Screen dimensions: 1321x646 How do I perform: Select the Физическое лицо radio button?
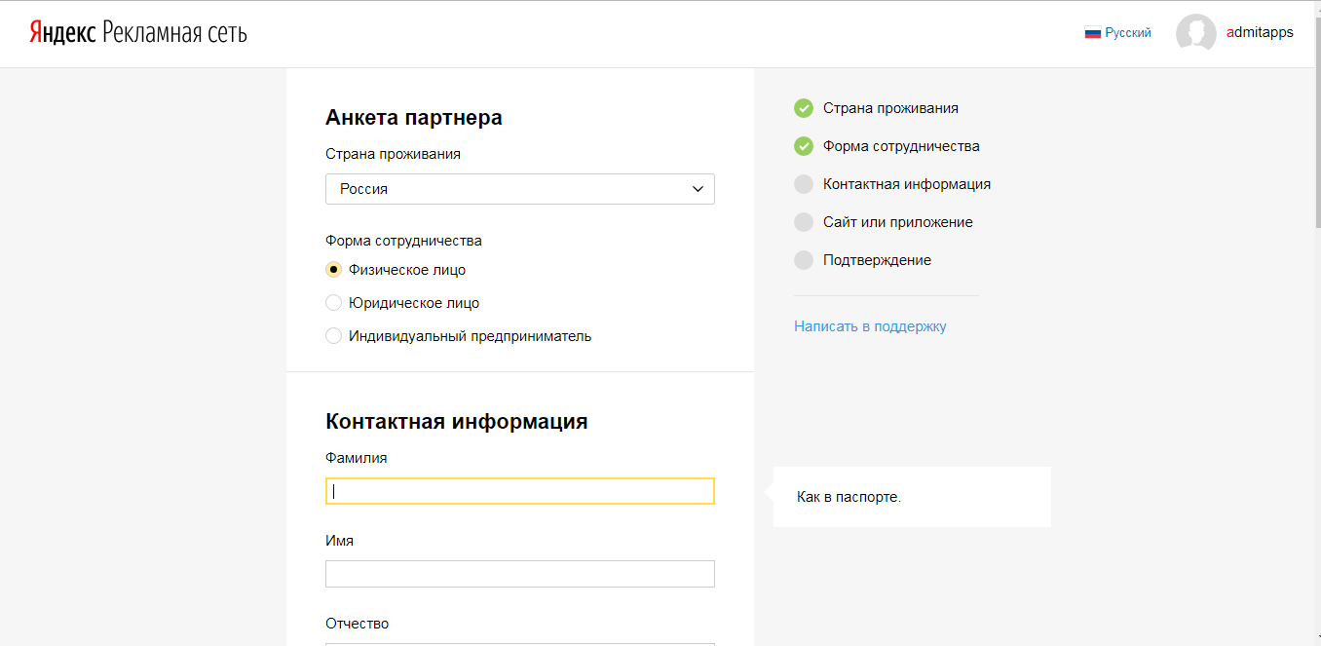[333, 270]
